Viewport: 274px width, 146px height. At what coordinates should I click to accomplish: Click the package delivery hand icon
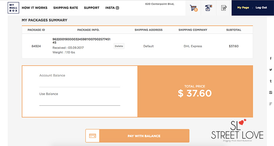point(208,8)
